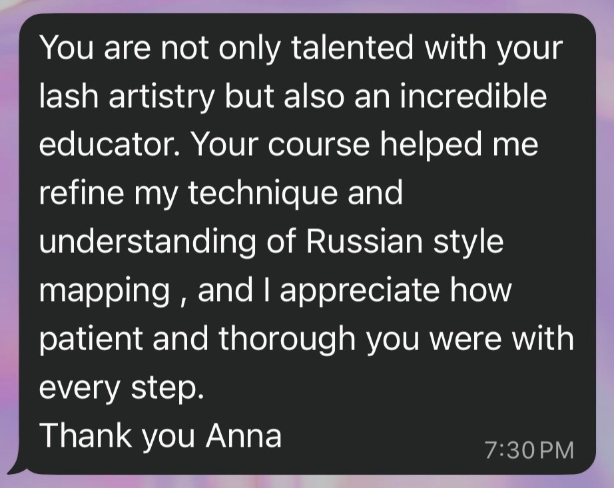Click the words "Thank you" in the last line
Image resolution: width=614 pixels, height=488 pixels.
point(117,435)
